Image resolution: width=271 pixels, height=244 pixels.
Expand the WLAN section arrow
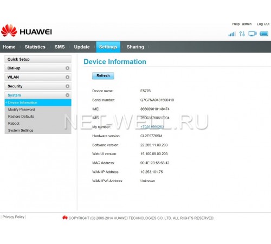(x=67, y=77)
